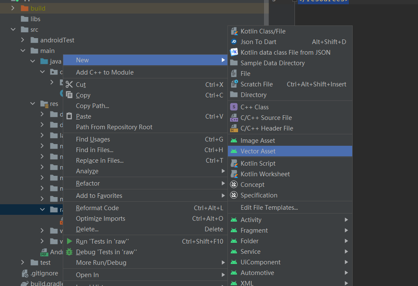Click the Kotlin Script icon
Screen dimensions: 418x286
[x=234, y=164]
